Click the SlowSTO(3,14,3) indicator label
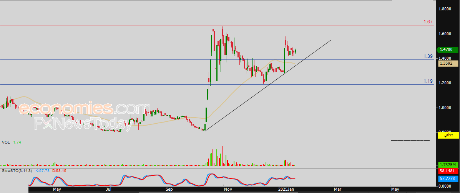The width and height of the screenshot is (460, 193). click(x=17, y=170)
